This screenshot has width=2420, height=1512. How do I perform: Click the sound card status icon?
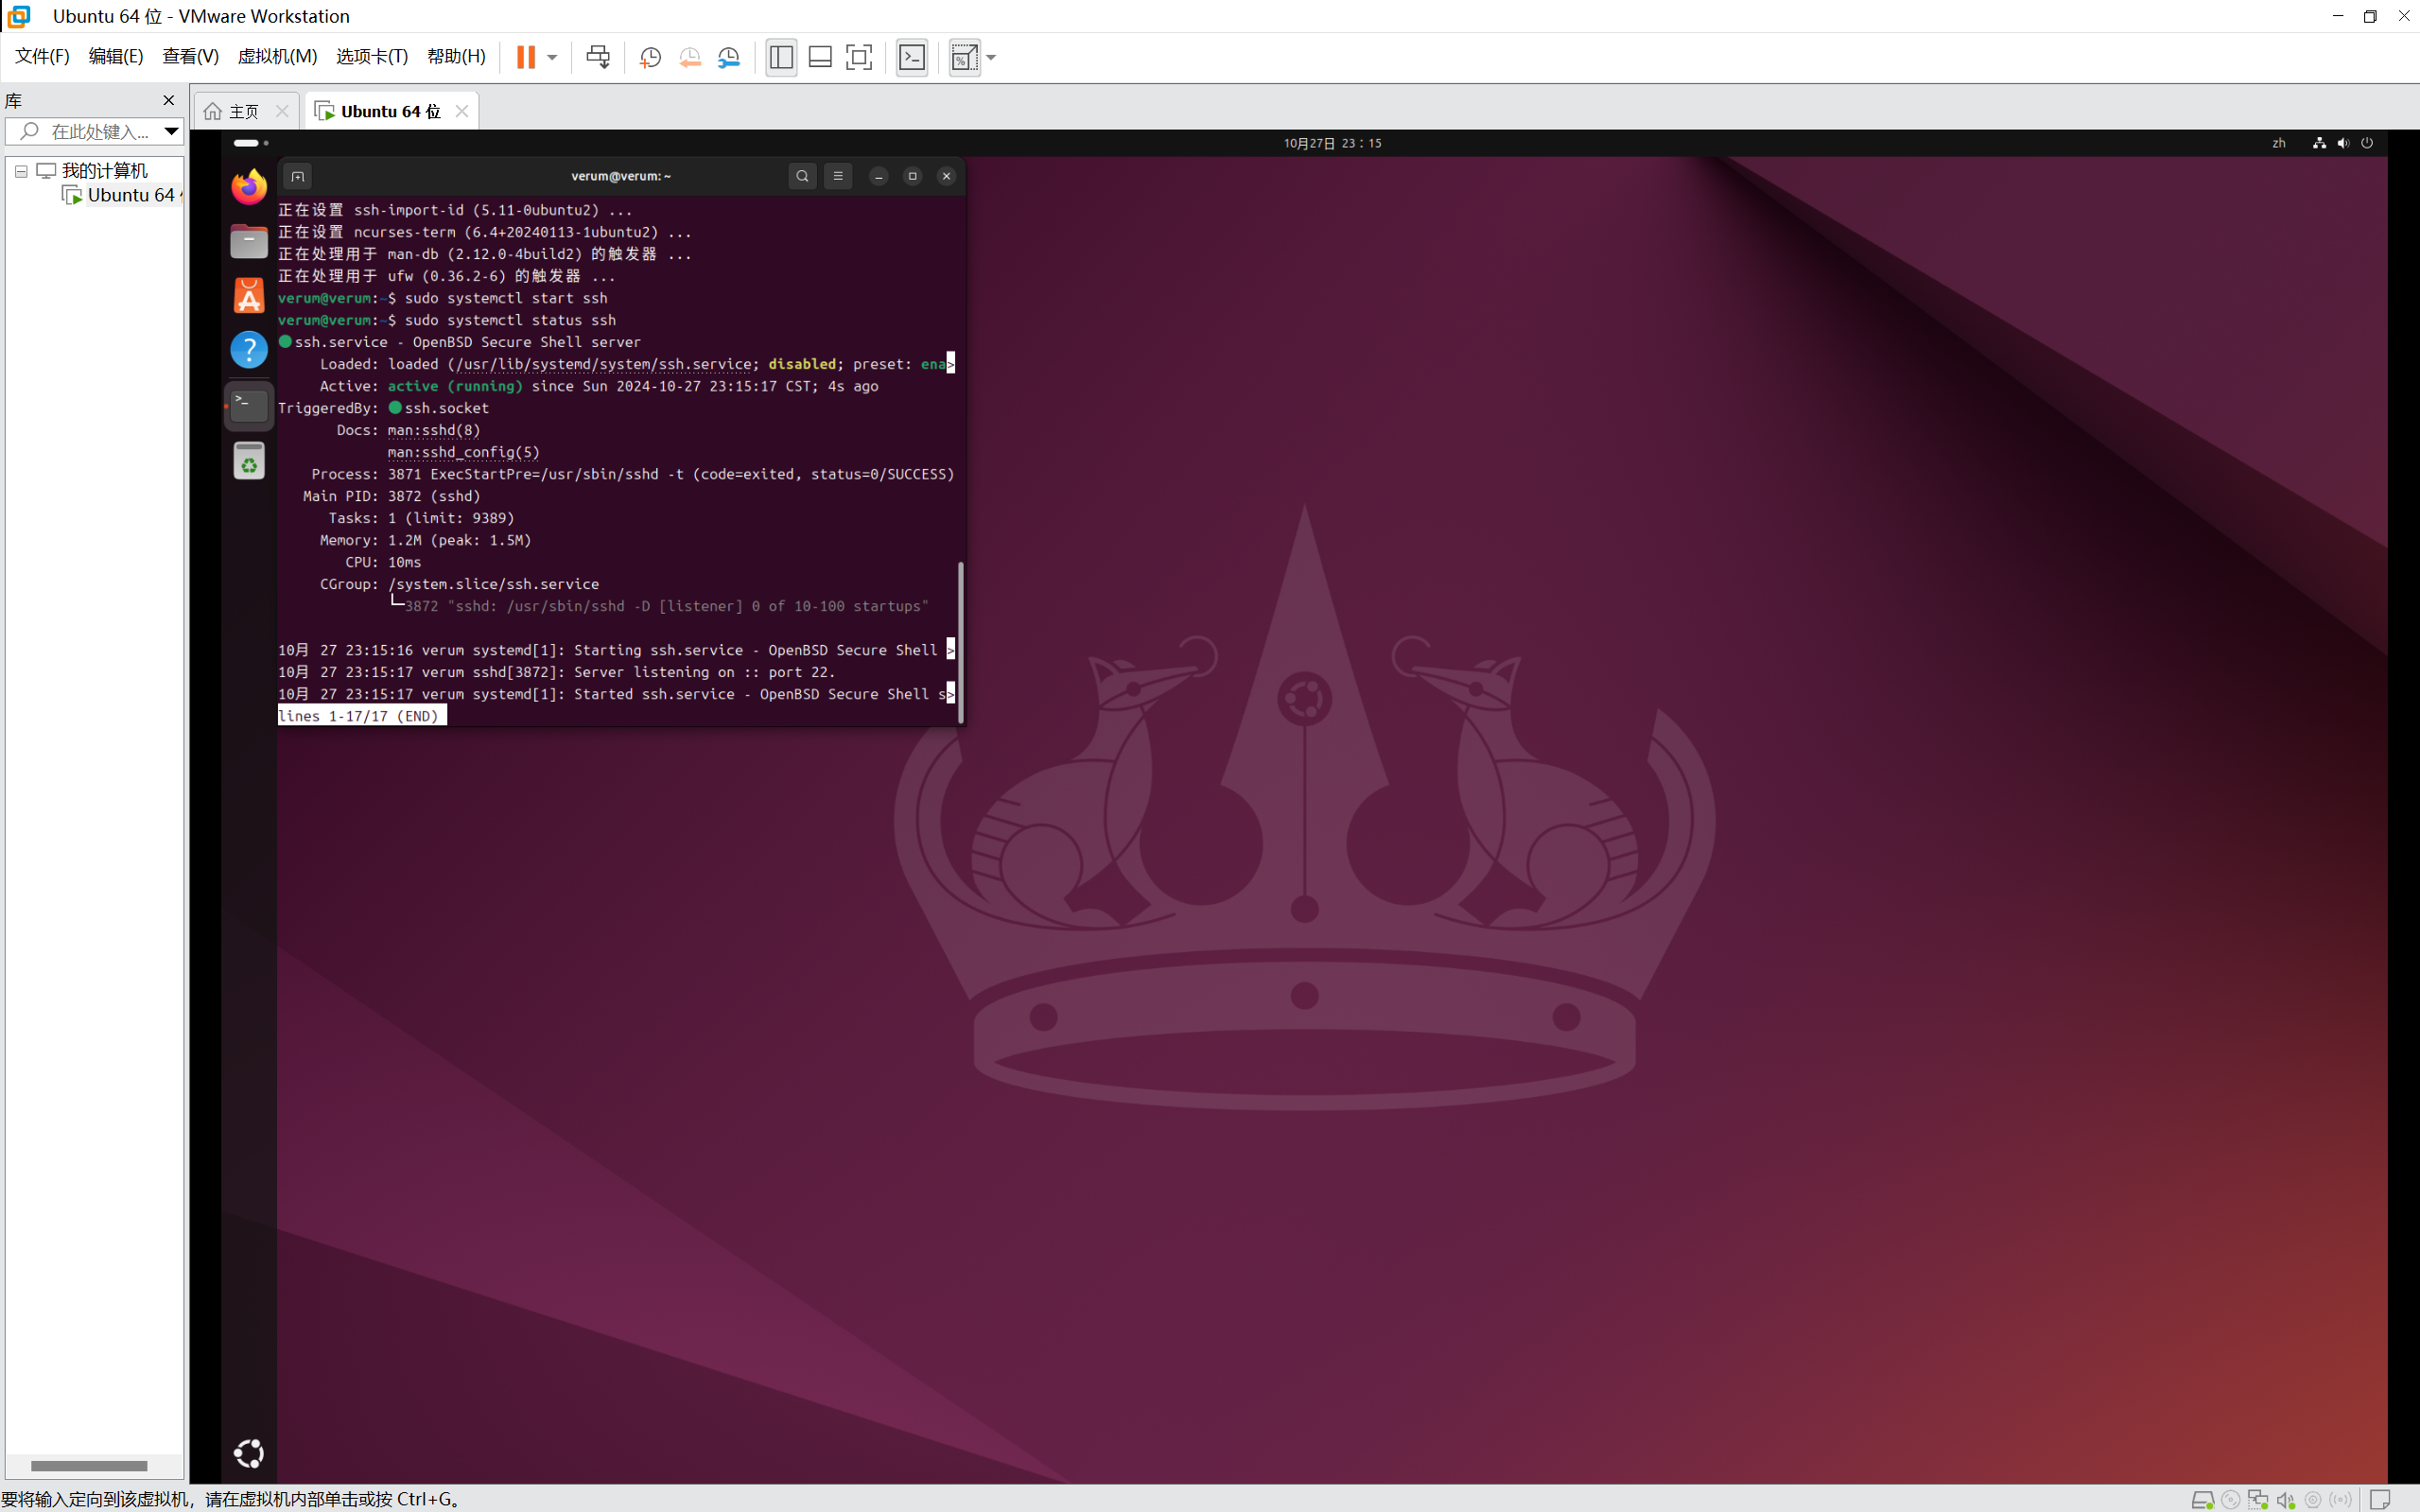[x=2286, y=1499]
